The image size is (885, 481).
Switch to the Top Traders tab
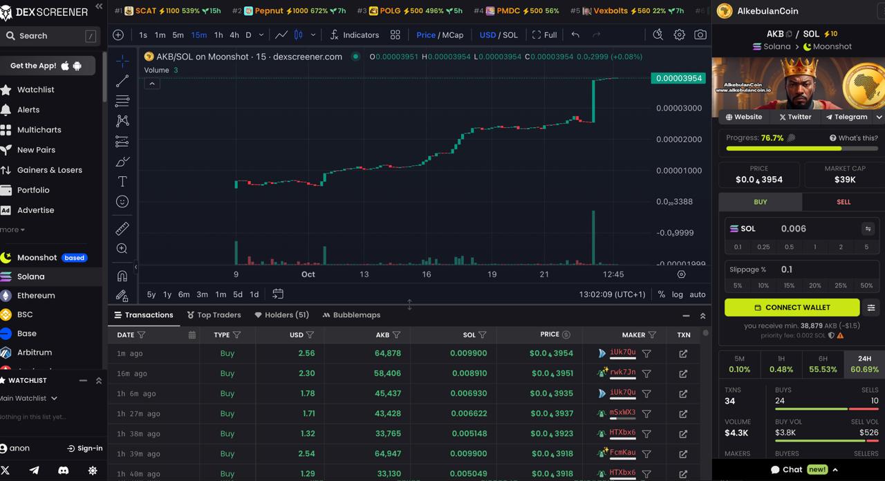click(x=214, y=315)
